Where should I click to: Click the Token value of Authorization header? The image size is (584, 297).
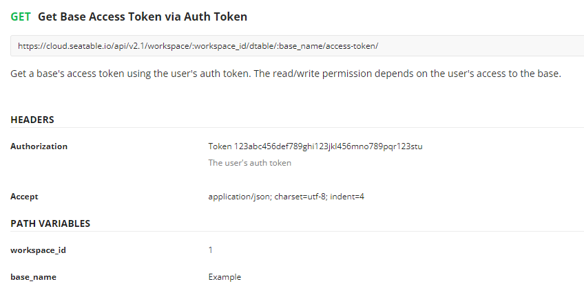315,146
